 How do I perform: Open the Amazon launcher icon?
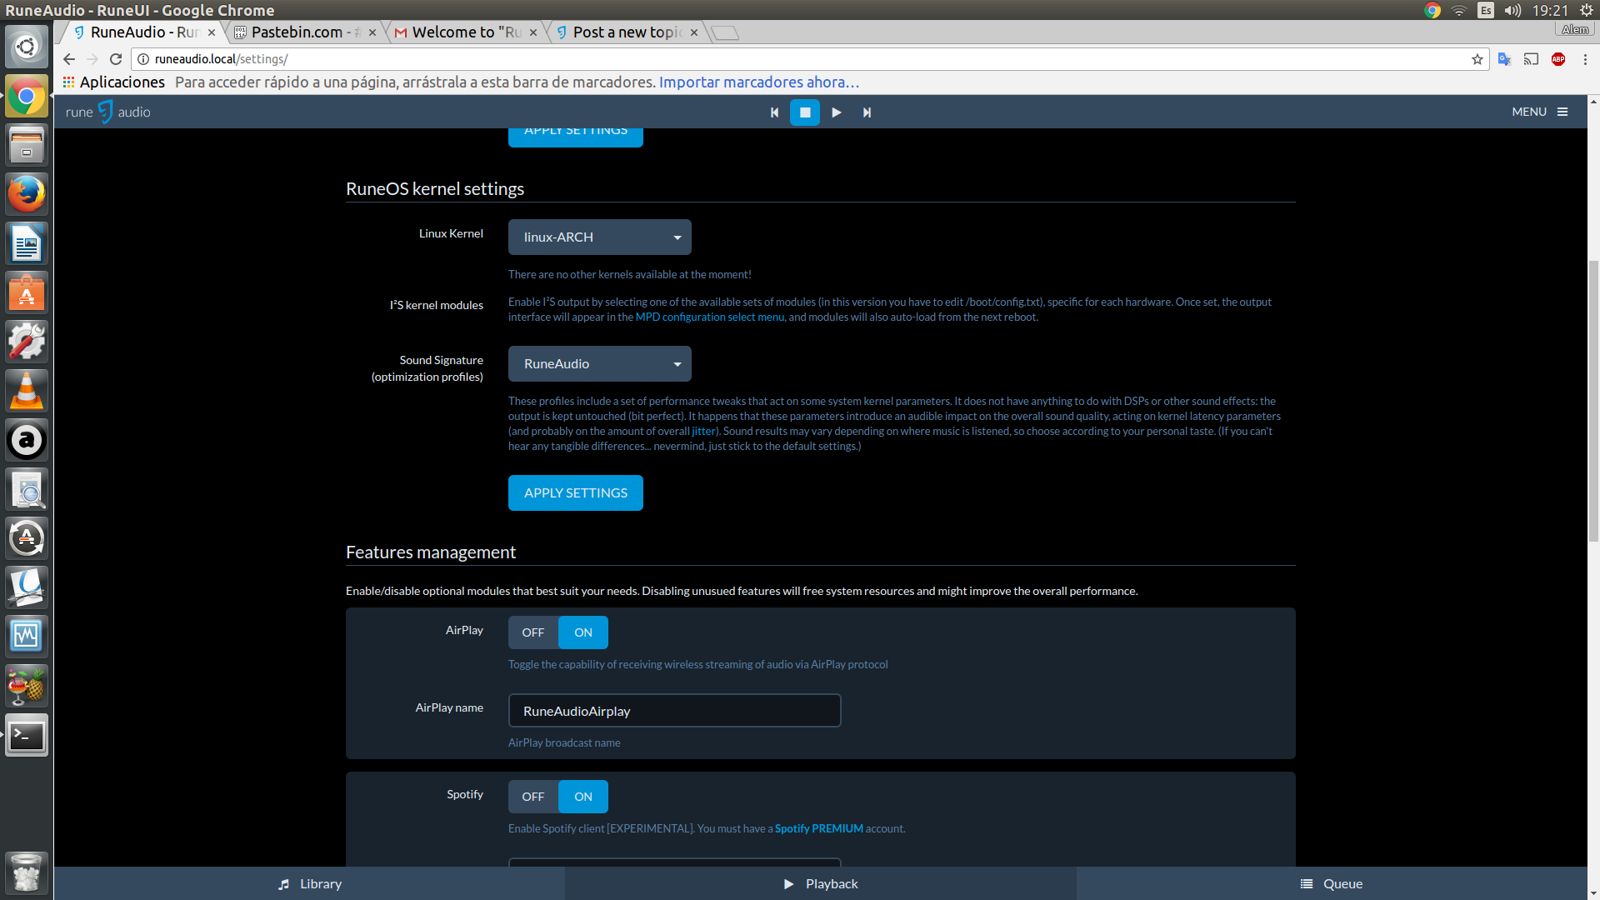(27, 441)
